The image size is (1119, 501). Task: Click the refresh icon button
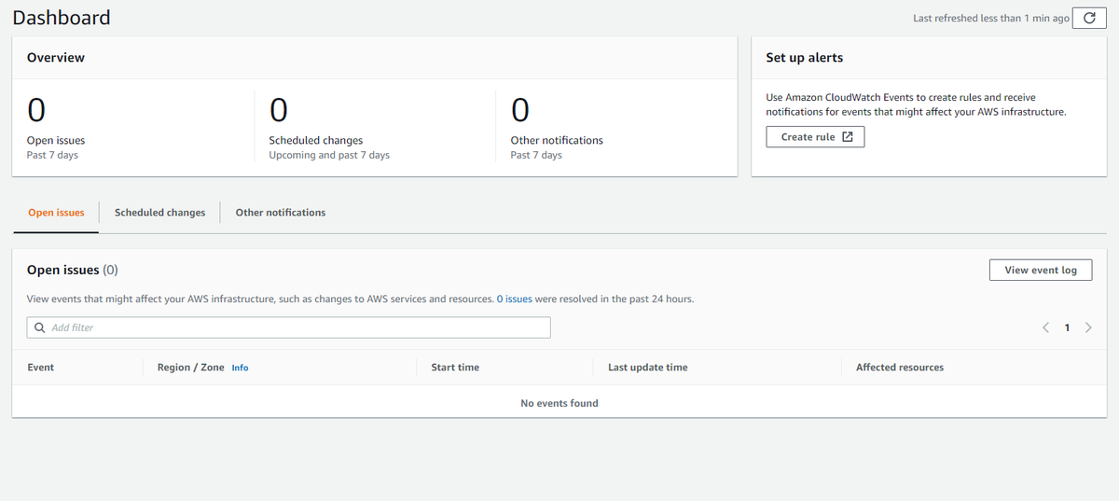click(x=1089, y=18)
